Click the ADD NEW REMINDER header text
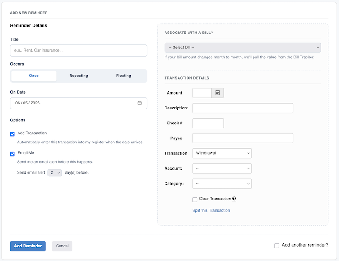Image resolution: width=339 pixels, height=261 pixels. pos(29,13)
